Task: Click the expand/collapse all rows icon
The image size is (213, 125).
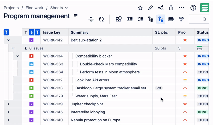Action: pyautogui.click(x=91, y=19)
